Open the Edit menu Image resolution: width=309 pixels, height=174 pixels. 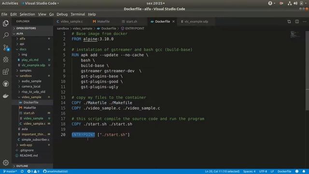click(x=14, y=14)
